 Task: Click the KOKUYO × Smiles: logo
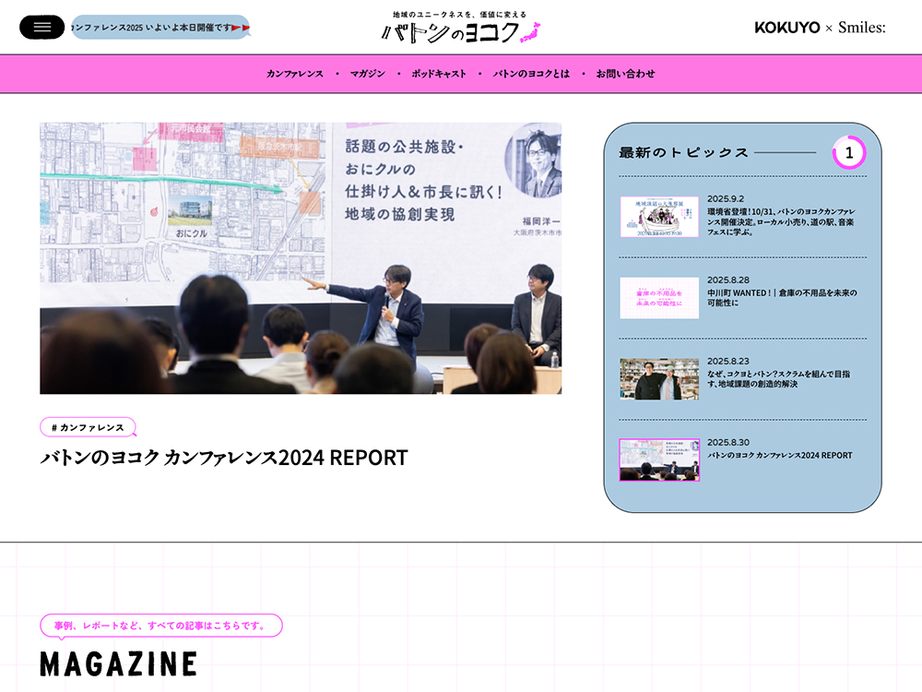(x=820, y=28)
